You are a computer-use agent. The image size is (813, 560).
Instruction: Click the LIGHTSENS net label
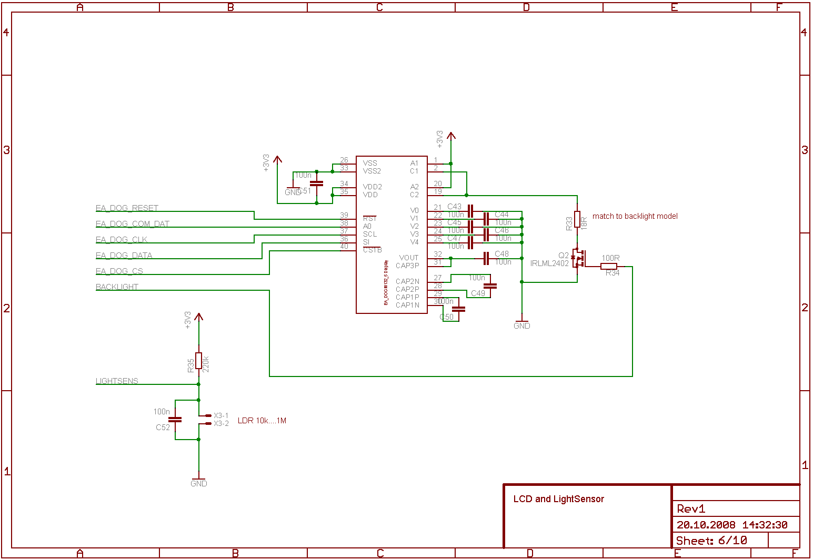coord(117,381)
